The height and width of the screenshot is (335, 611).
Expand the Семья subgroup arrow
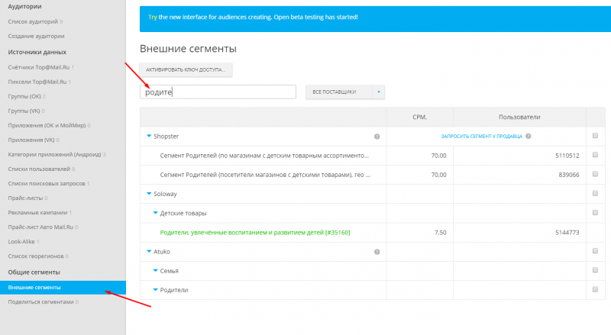(x=156, y=270)
